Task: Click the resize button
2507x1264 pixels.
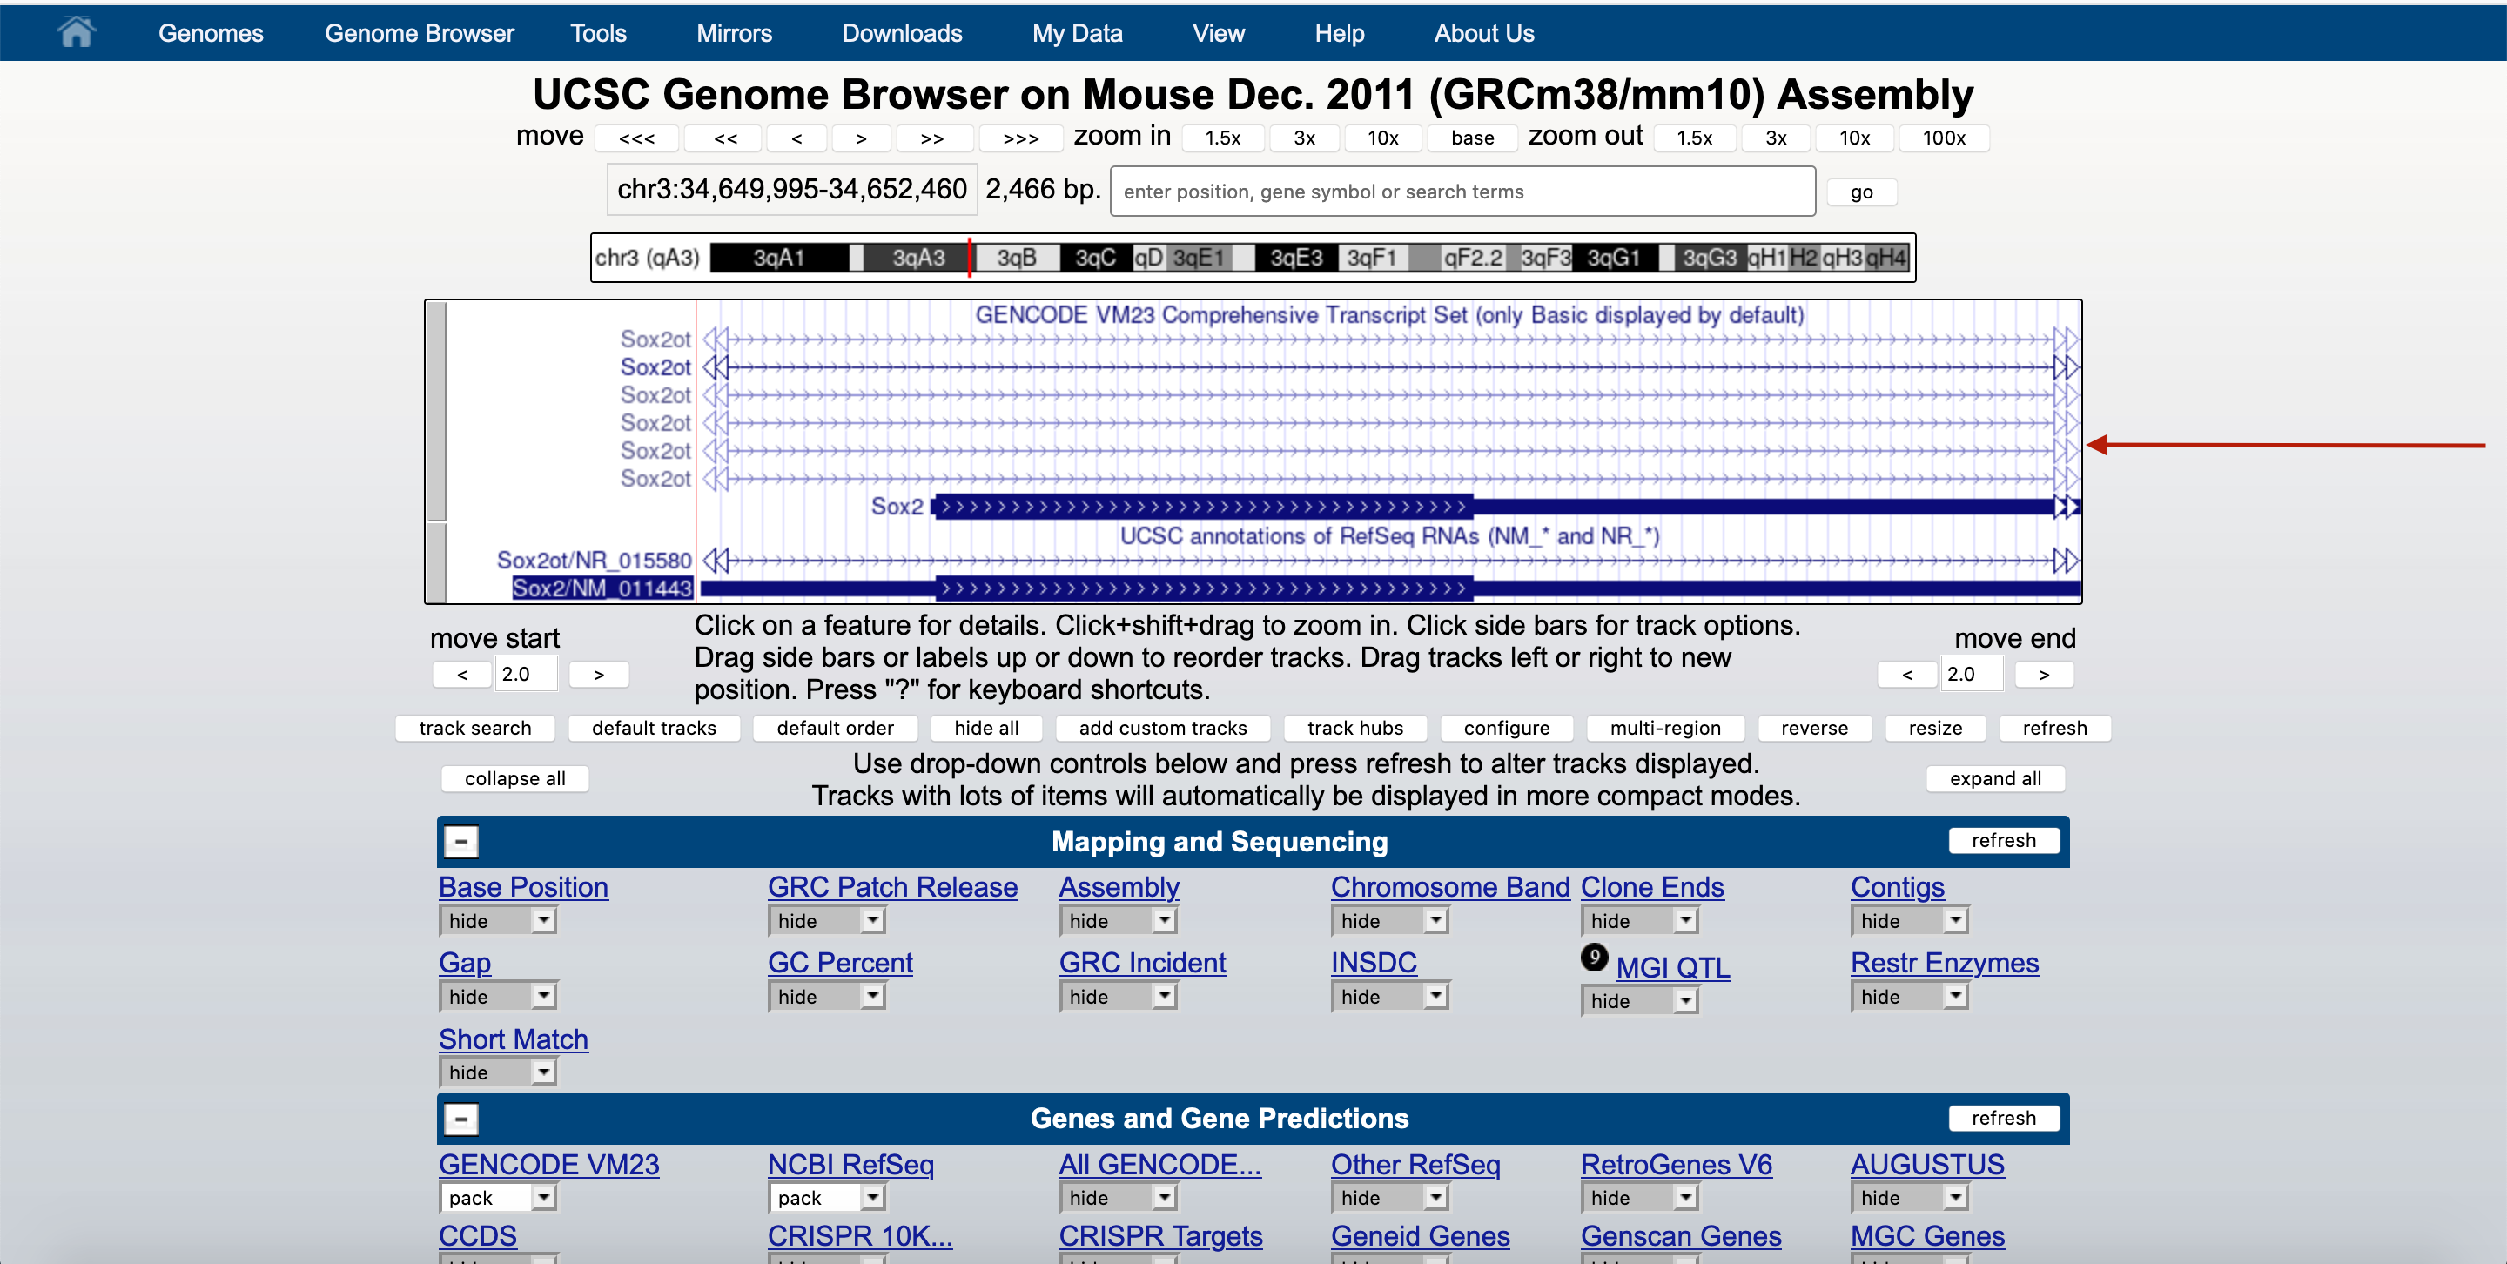Action: coord(1935,728)
